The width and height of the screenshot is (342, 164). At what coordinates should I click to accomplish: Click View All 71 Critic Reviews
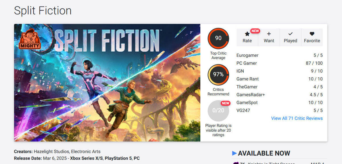(297, 118)
